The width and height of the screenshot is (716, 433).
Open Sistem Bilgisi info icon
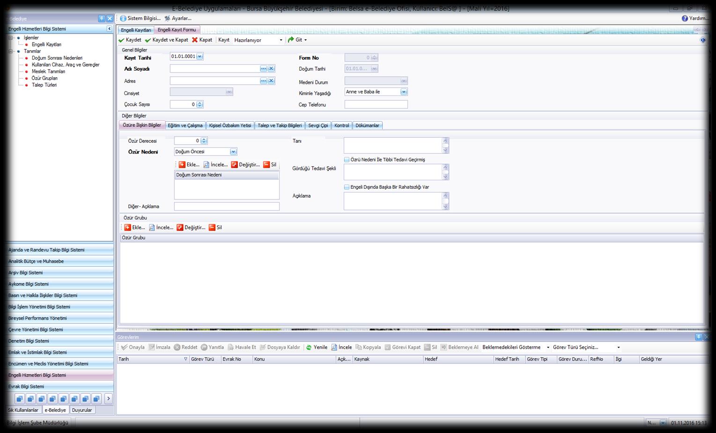click(123, 18)
